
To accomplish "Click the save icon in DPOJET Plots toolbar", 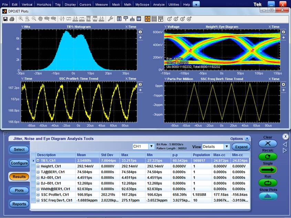I will [6, 19].
